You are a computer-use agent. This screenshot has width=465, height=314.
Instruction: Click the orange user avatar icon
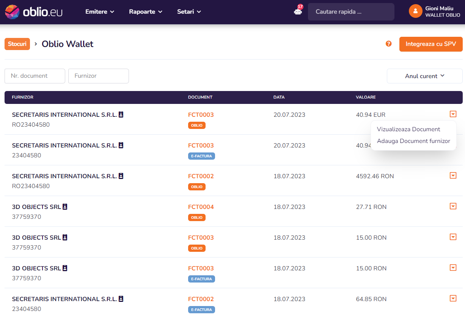pos(415,11)
